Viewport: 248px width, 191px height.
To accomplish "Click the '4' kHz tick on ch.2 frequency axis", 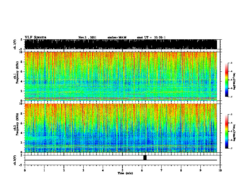I will click(x=22, y=133).
